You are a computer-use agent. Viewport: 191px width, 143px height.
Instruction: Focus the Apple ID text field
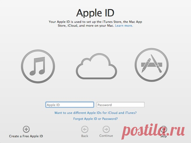(x=70, y=105)
